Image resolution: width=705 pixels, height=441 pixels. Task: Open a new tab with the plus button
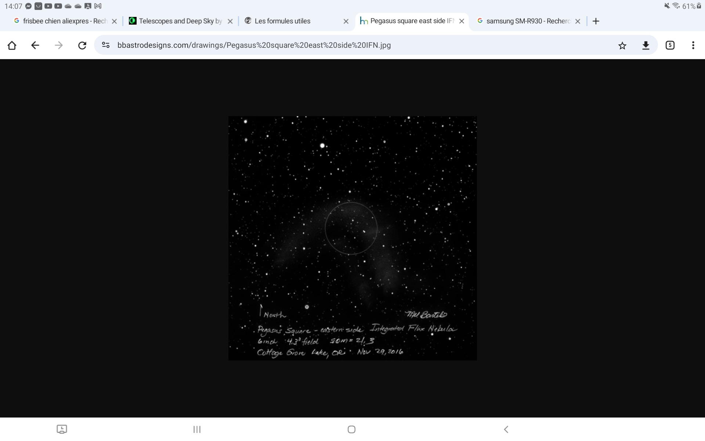tap(596, 21)
